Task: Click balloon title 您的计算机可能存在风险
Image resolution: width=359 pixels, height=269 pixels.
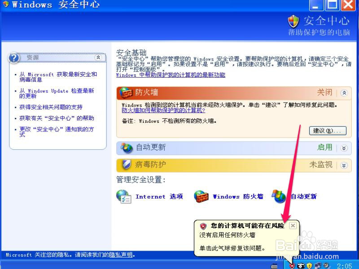Action: tap(248, 226)
